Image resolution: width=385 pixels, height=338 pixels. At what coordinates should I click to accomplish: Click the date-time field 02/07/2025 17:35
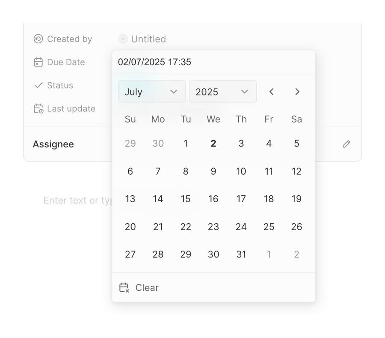click(213, 62)
